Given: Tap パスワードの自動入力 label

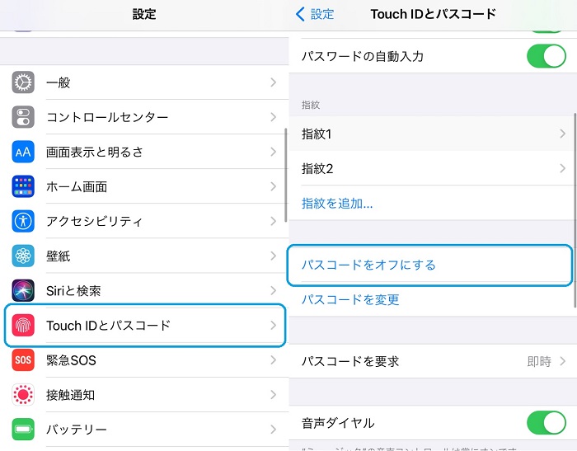Looking at the screenshot, I should tap(363, 56).
